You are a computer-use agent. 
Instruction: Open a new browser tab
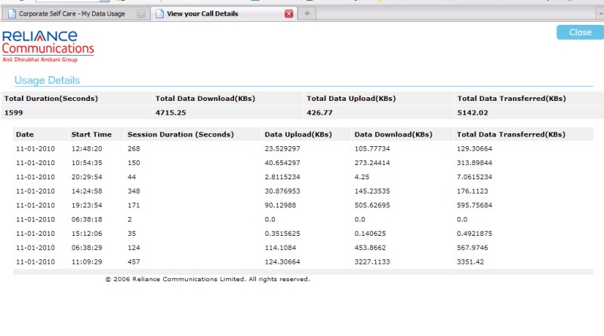point(308,14)
